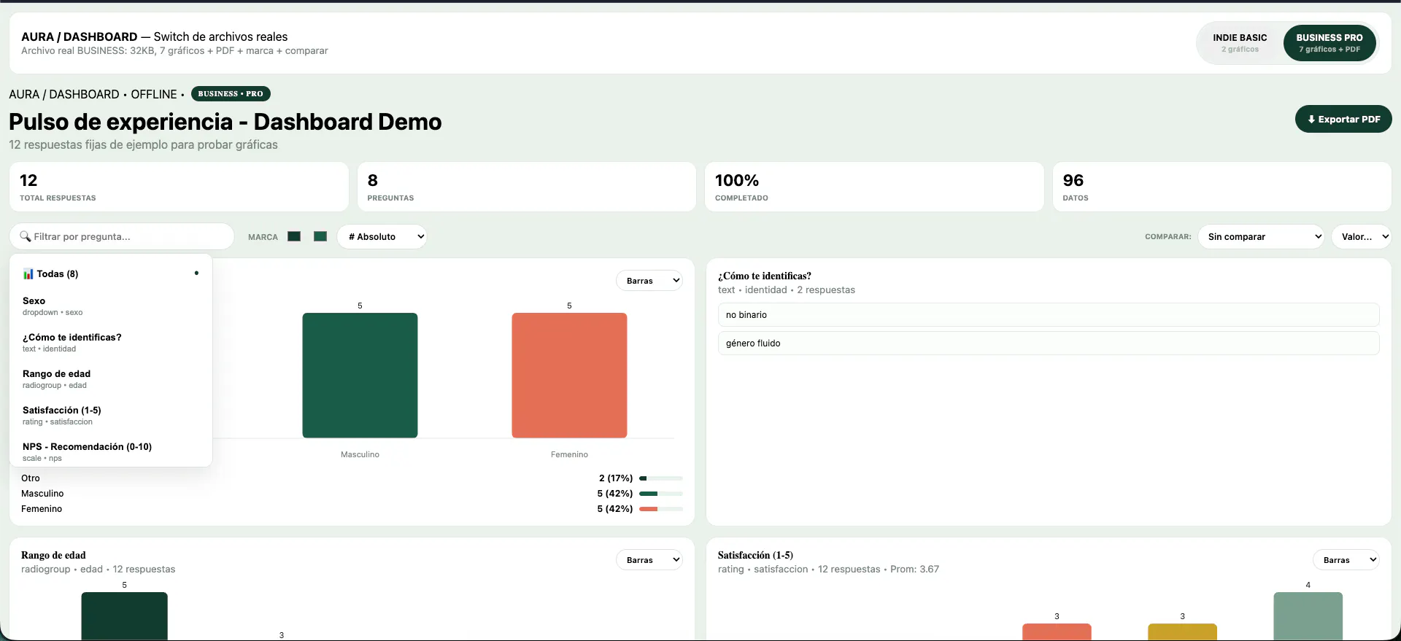
Task: Click the Otro 2 (17%) progress bar
Action: coord(661,478)
